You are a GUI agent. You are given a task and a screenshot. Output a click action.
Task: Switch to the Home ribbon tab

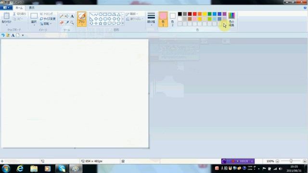click(x=19, y=8)
